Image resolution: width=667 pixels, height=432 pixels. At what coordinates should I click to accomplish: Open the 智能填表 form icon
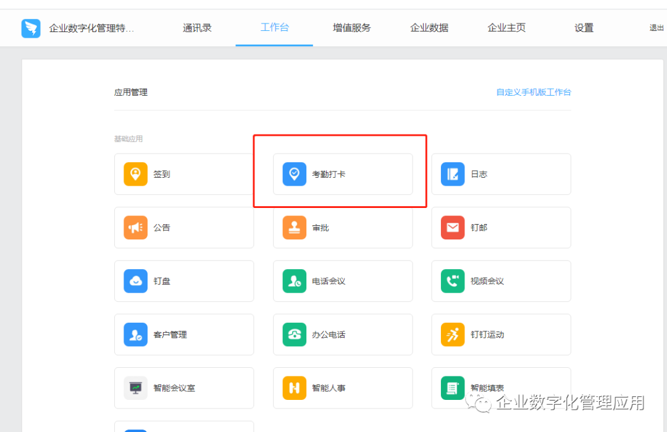453,388
